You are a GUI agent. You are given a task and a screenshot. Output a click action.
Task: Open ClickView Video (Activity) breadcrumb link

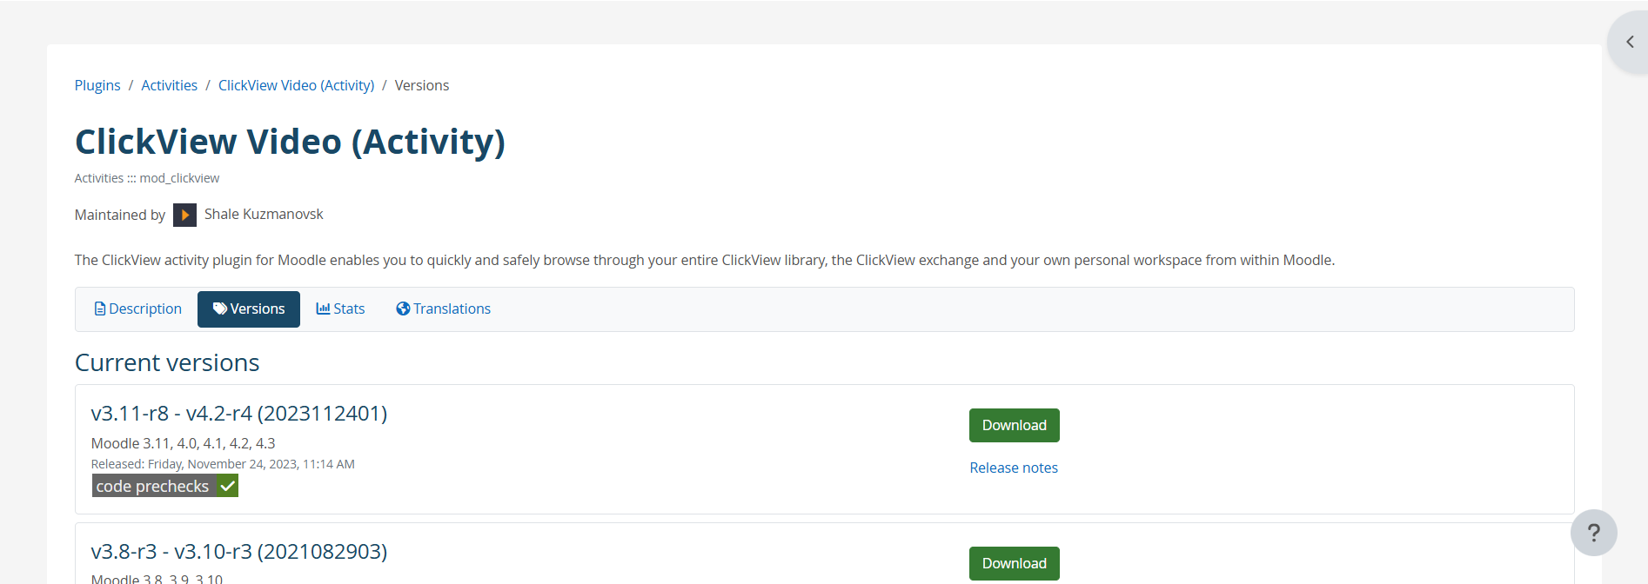(296, 85)
